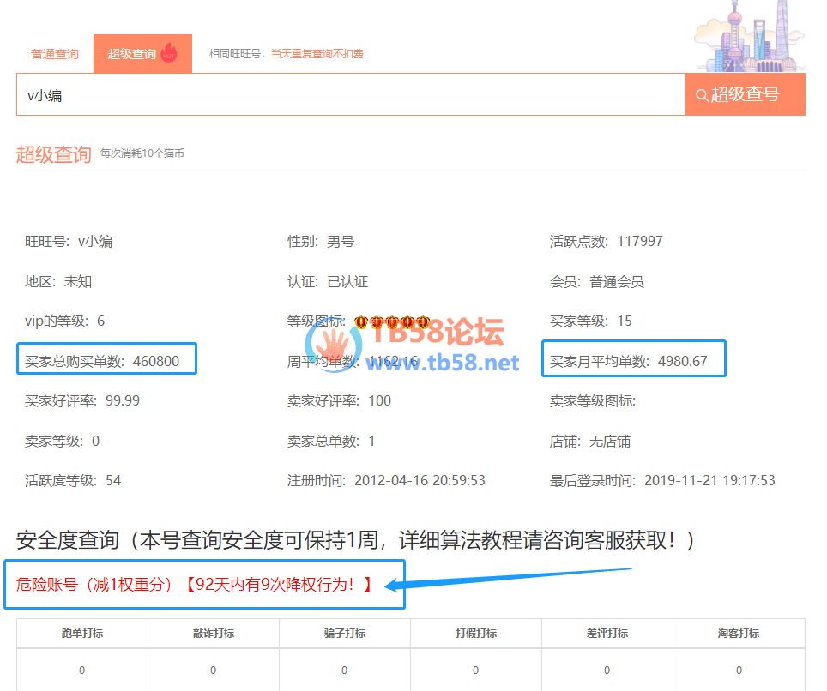Image resolution: width=827 pixels, height=691 pixels.
Task: Click the 当天重复查询不扣费 notice text
Action: [317, 54]
